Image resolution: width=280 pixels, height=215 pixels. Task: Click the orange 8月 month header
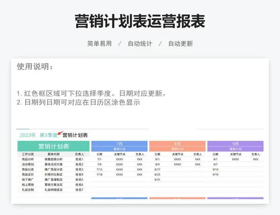point(177,144)
